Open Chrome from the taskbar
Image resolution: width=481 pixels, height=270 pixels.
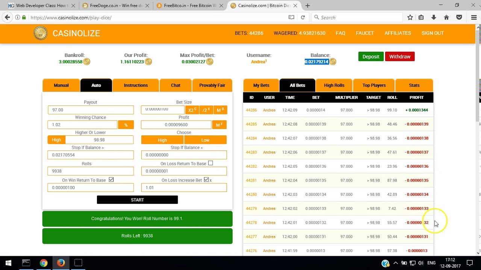pyautogui.click(x=44, y=263)
